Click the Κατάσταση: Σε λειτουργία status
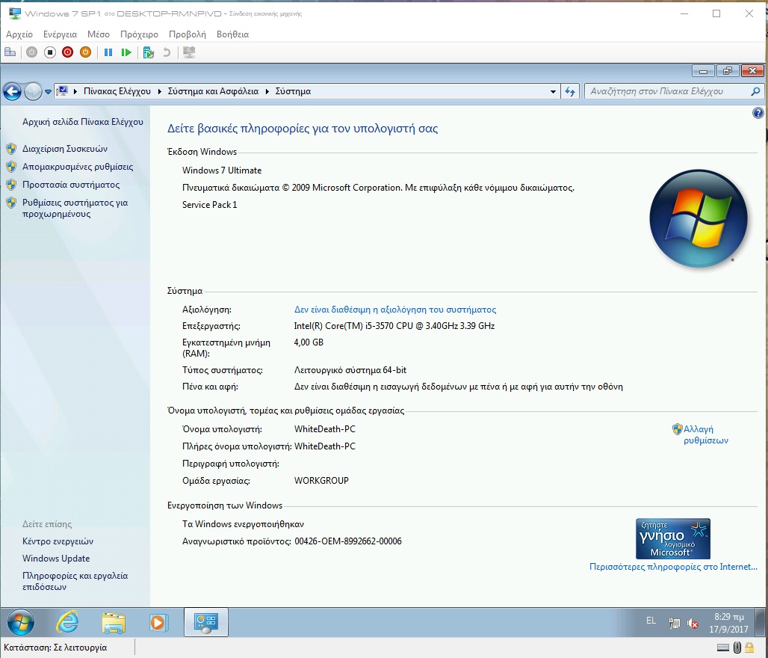 point(55,648)
